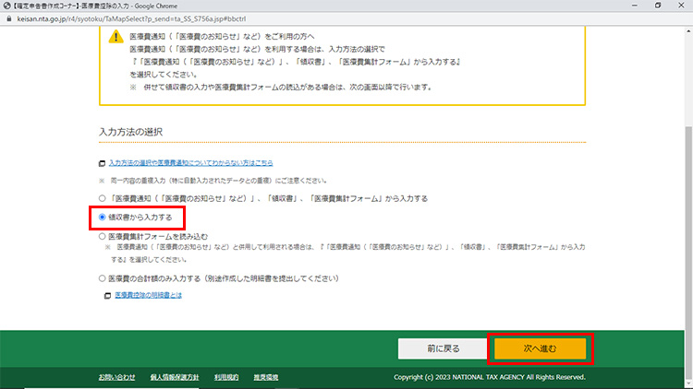Click the Chrome favicon in title bar
The image size is (693, 389).
[x=6, y=6]
